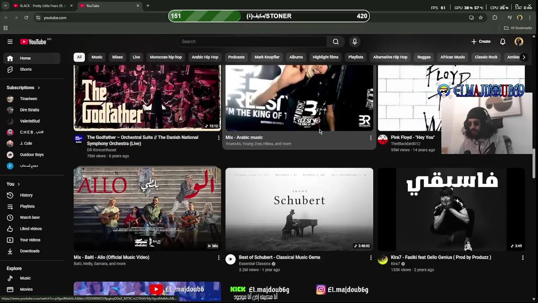Select the Mark Knopfler chip
This screenshot has height=303, width=538.
click(267, 57)
